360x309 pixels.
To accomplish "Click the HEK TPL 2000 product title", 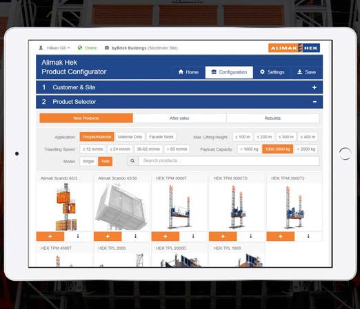I will (x=112, y=248).
